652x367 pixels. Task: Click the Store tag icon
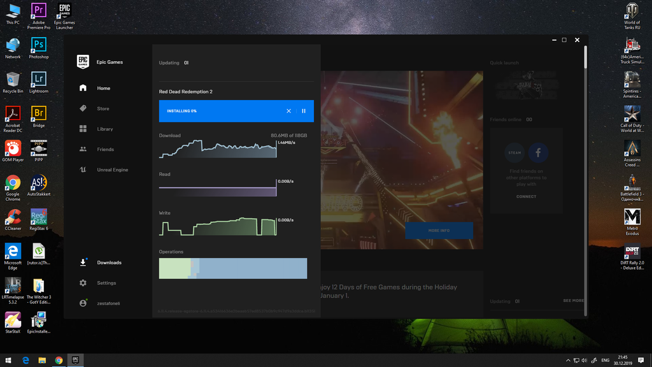[83, 108]
